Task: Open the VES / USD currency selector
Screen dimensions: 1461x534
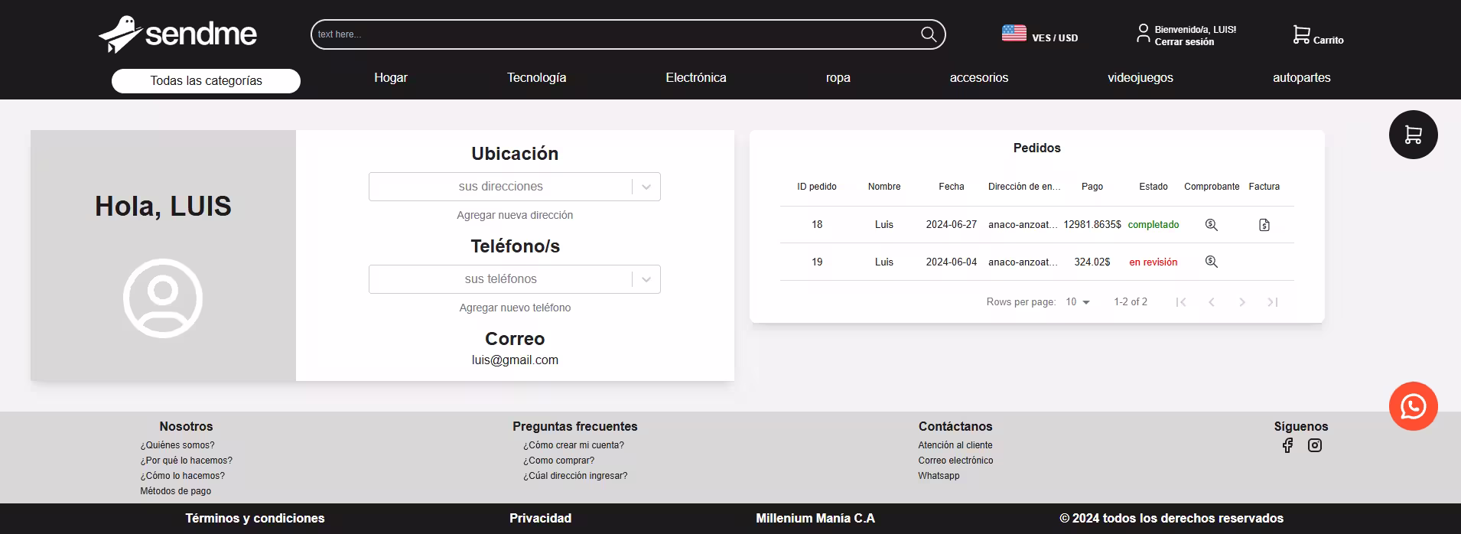Action: point(1054,37)
